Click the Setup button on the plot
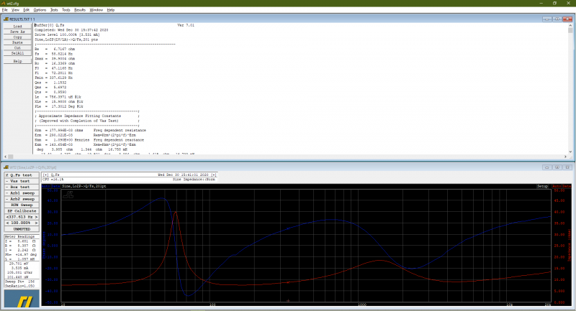This screenshot has height=311, width=576. [542, 186]
